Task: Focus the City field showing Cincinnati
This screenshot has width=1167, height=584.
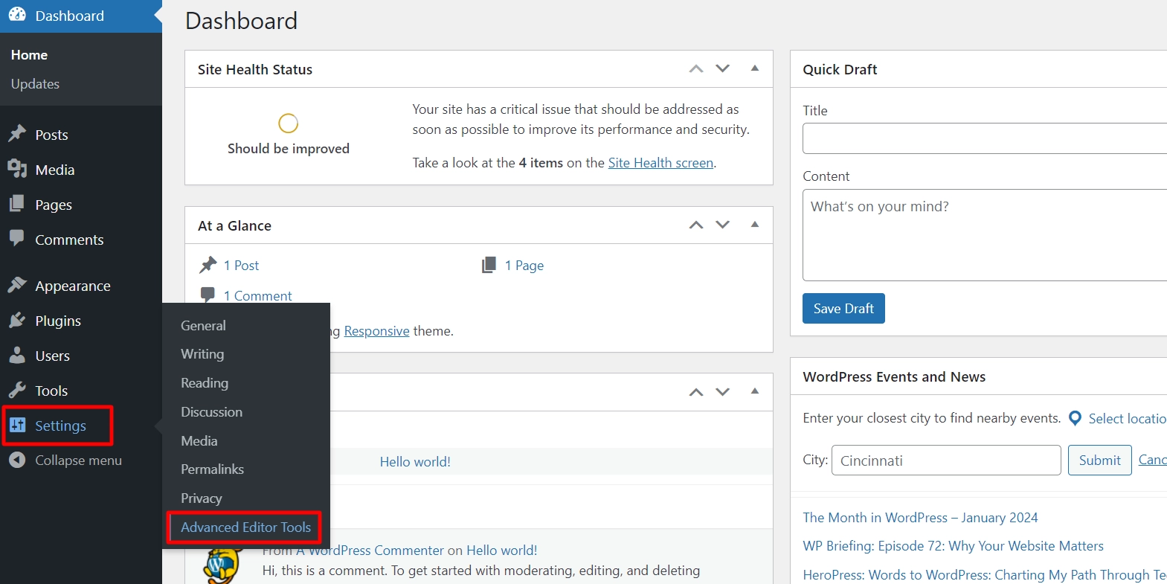Action: coord(946,461)
